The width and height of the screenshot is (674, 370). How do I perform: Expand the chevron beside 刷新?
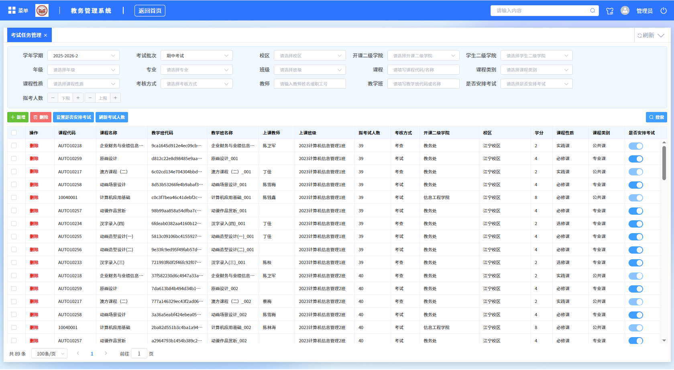661,35
